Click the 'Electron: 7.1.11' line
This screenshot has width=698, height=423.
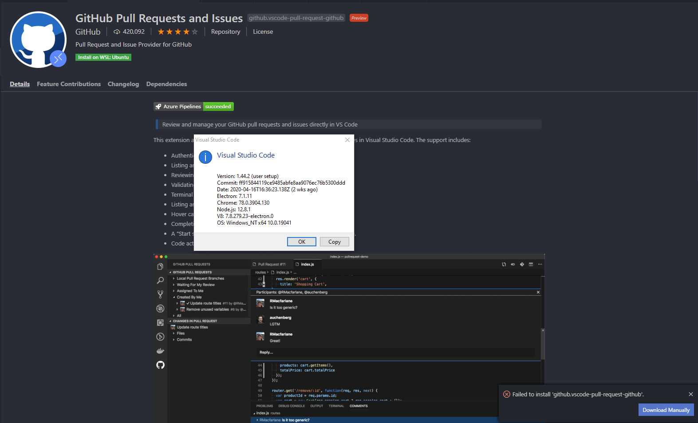point(234,196)
